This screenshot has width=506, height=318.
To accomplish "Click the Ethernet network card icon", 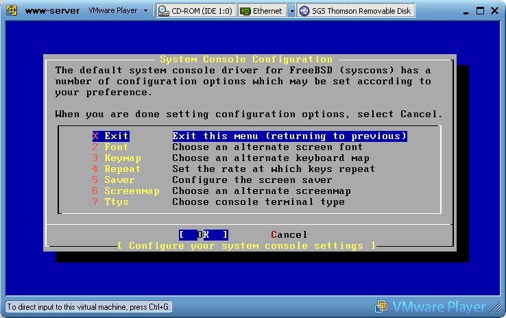I will point(245,11).
